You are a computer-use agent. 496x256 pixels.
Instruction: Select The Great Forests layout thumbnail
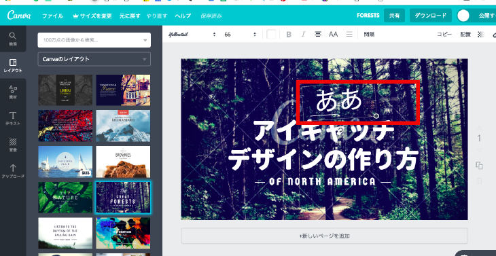click(x=123, y=197)
